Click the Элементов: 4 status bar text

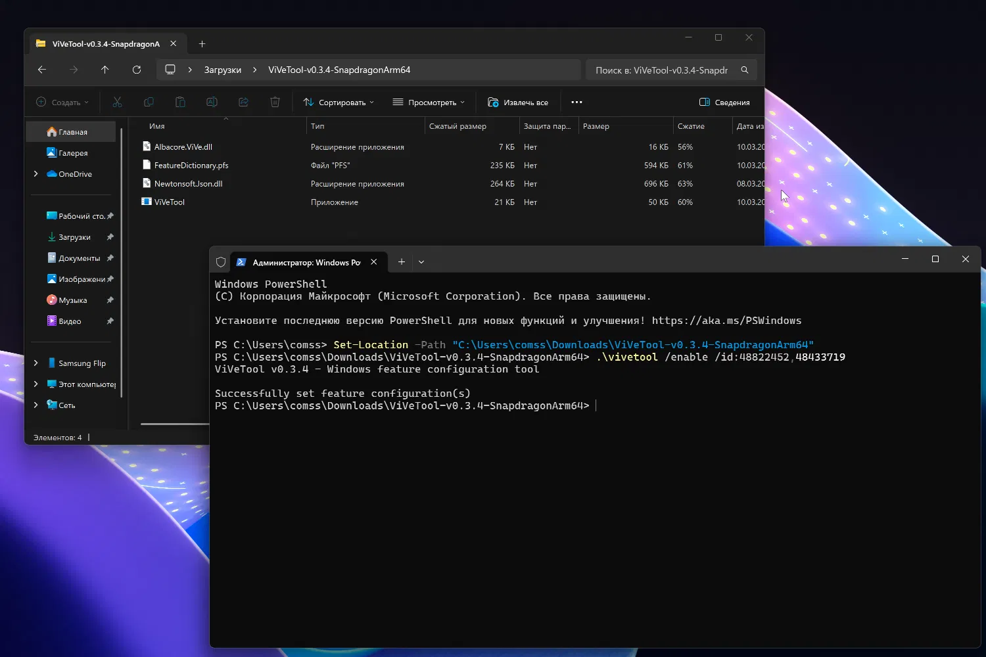click(58, 437)
